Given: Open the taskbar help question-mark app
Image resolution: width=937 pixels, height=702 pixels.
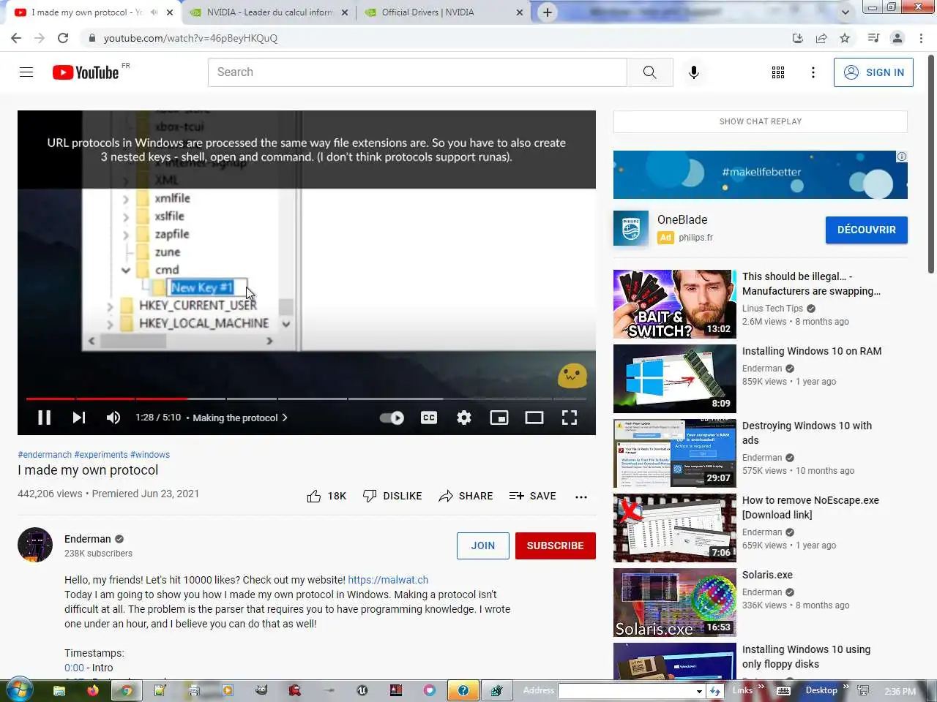Looking at the screenshot, I should (x=463, y=690).
